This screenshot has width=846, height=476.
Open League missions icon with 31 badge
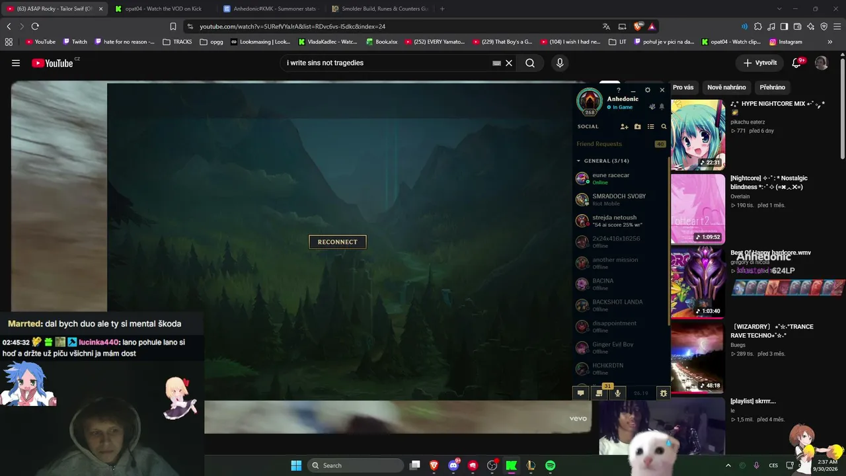point(599,393)
